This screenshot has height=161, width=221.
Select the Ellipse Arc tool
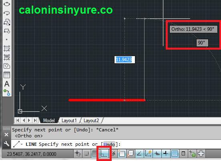7,13
